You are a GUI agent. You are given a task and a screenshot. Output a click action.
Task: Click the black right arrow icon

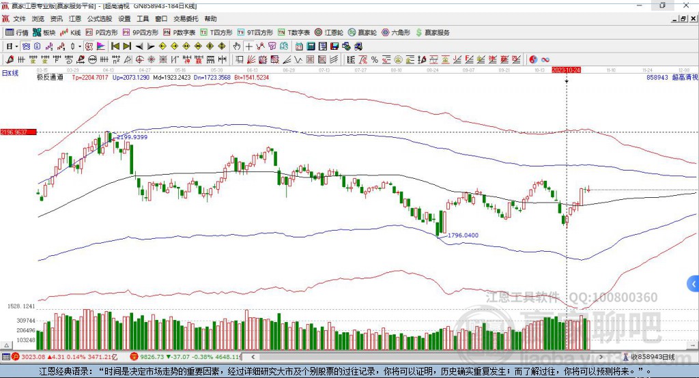tap(151, 46)
